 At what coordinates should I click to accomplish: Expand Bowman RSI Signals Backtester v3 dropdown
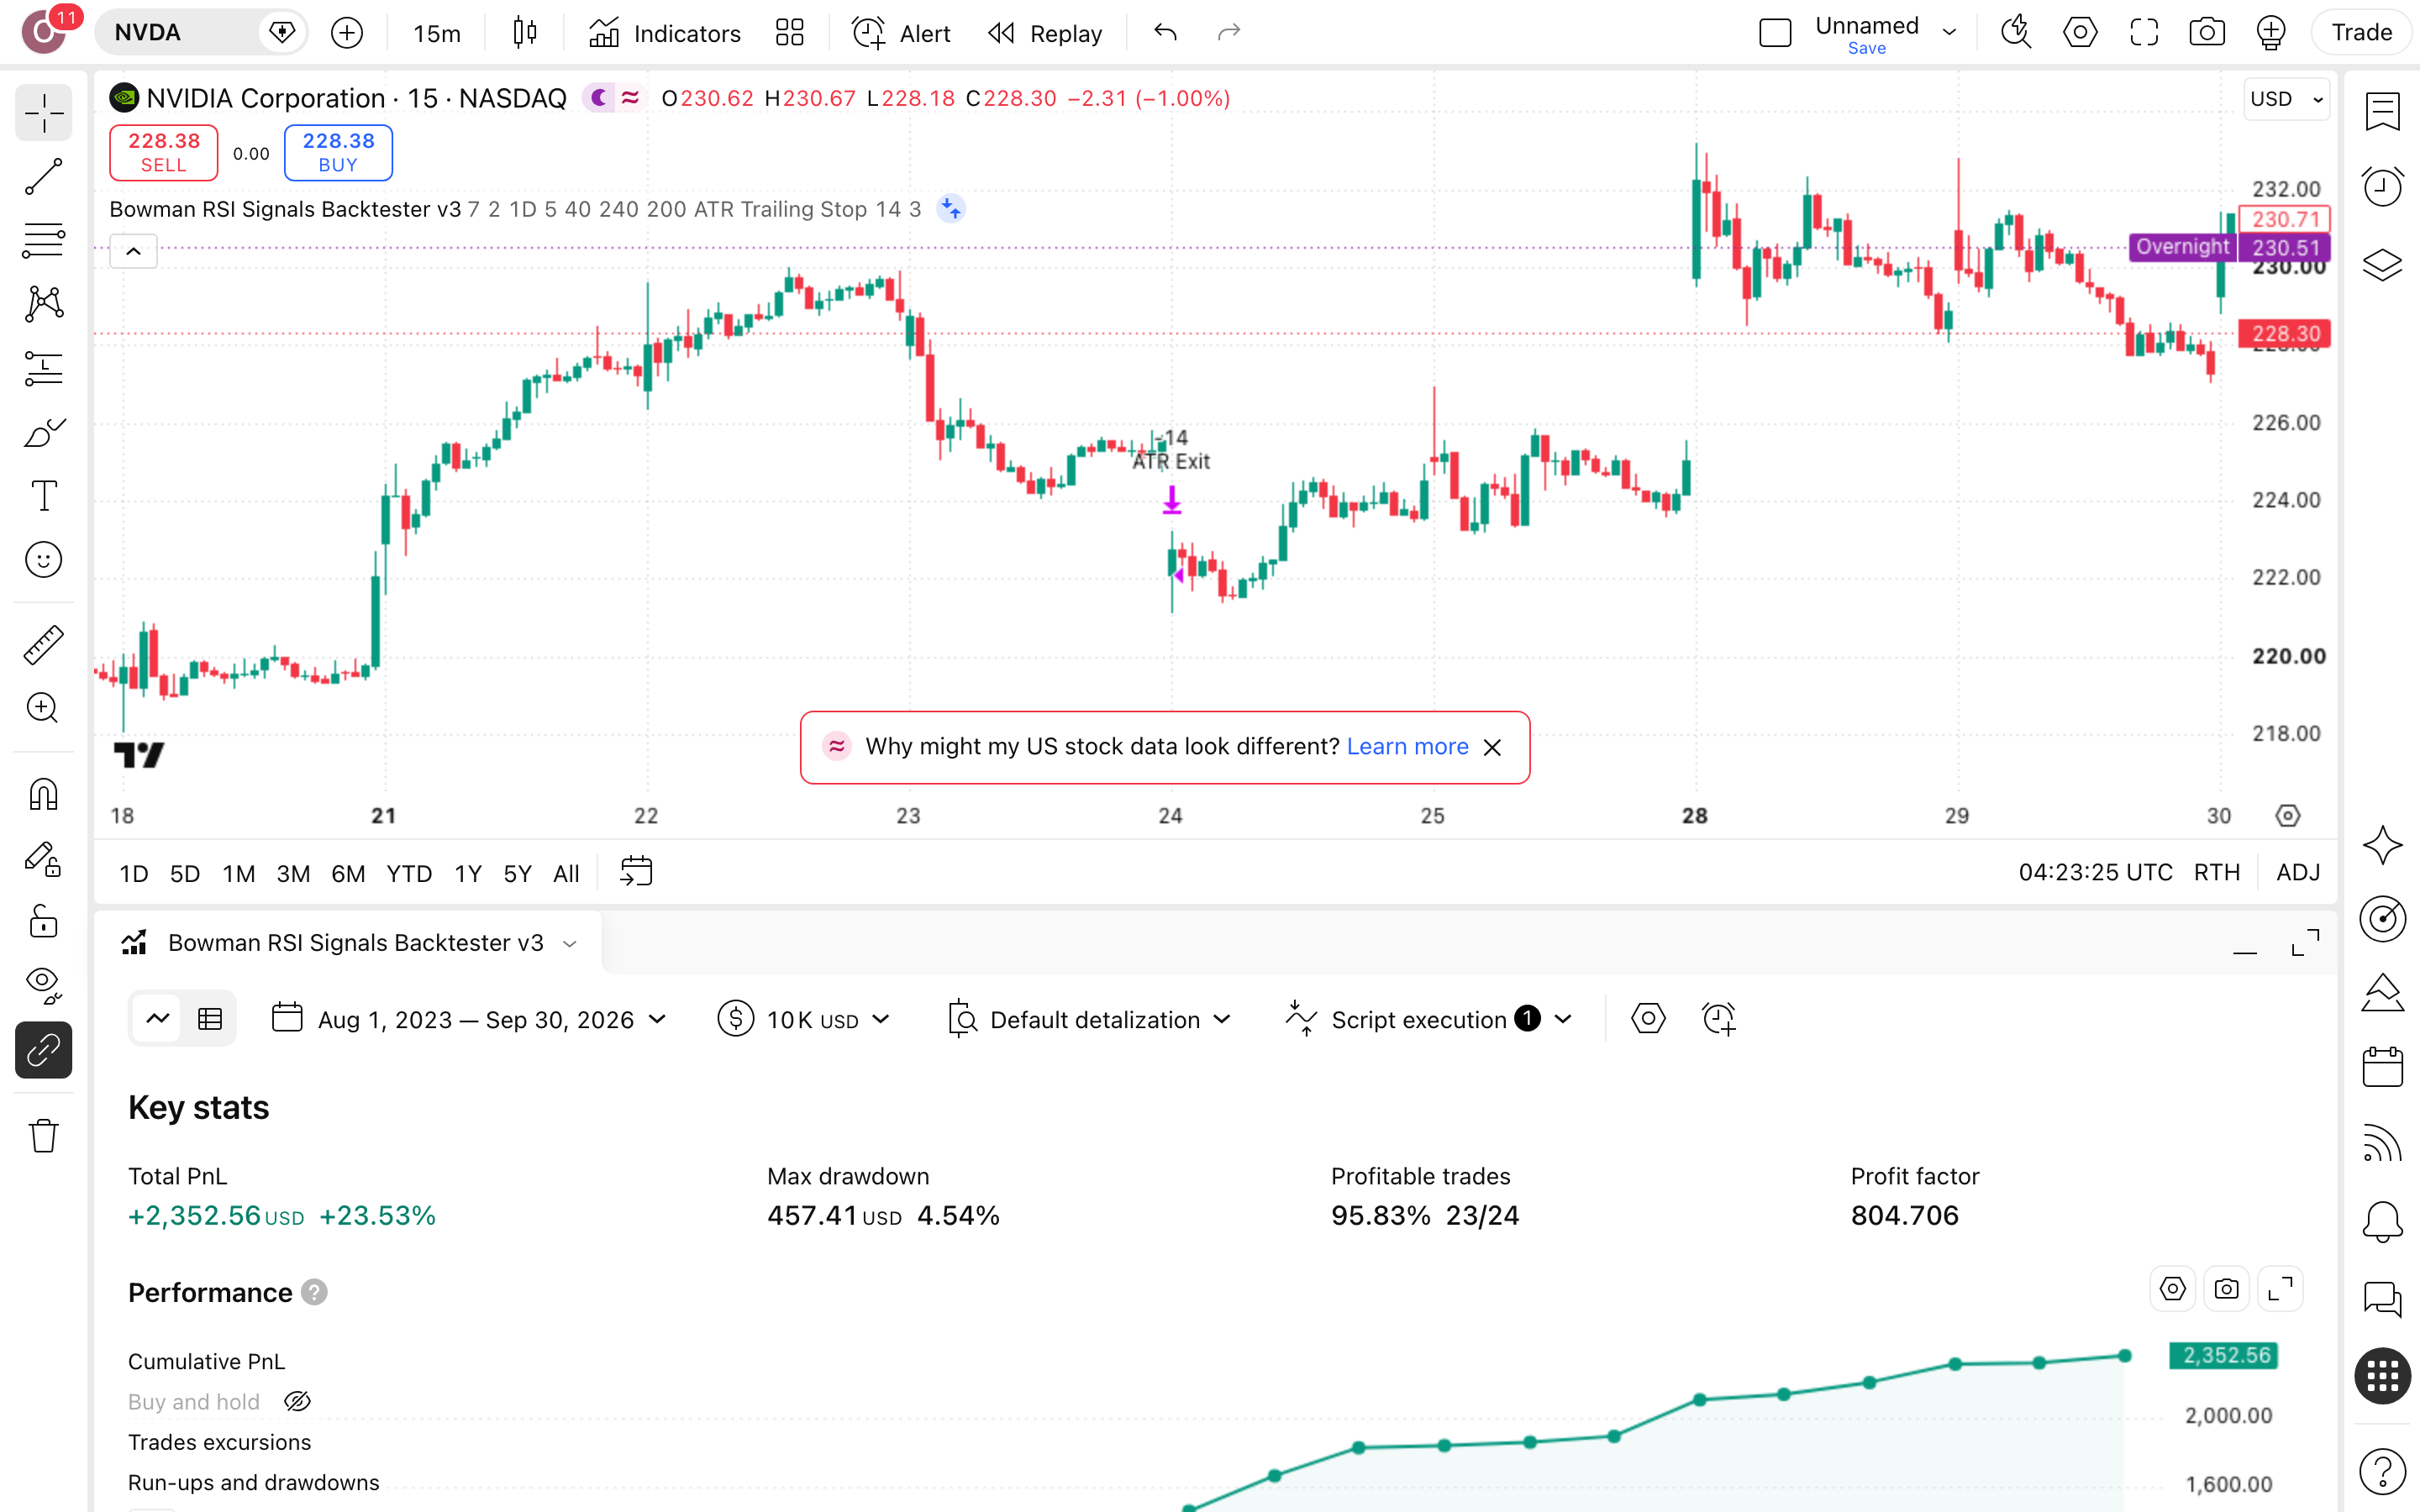[570, 943]
